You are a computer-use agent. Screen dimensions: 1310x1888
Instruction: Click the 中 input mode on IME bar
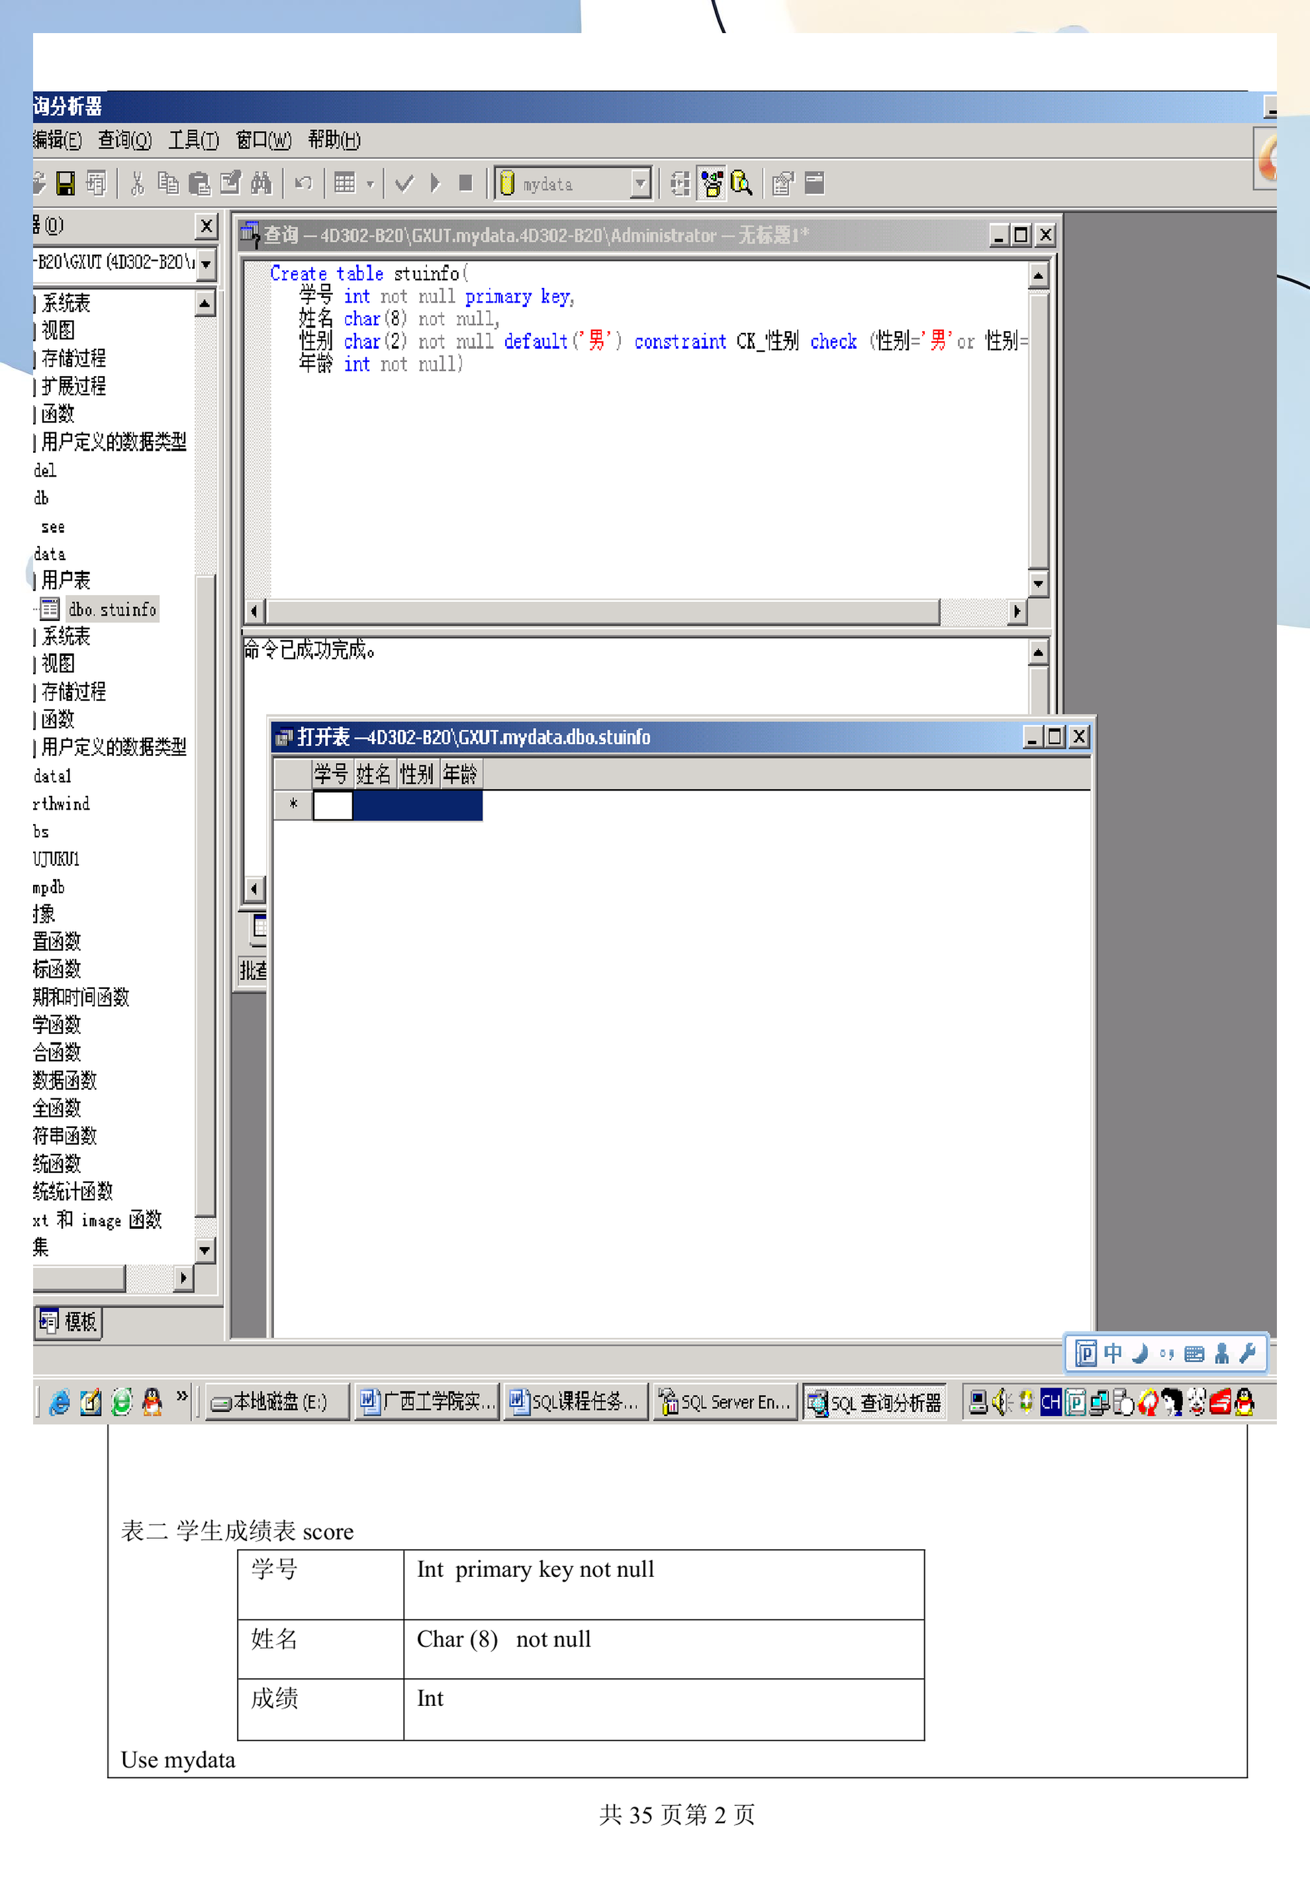click(x=1113, y=1353)
